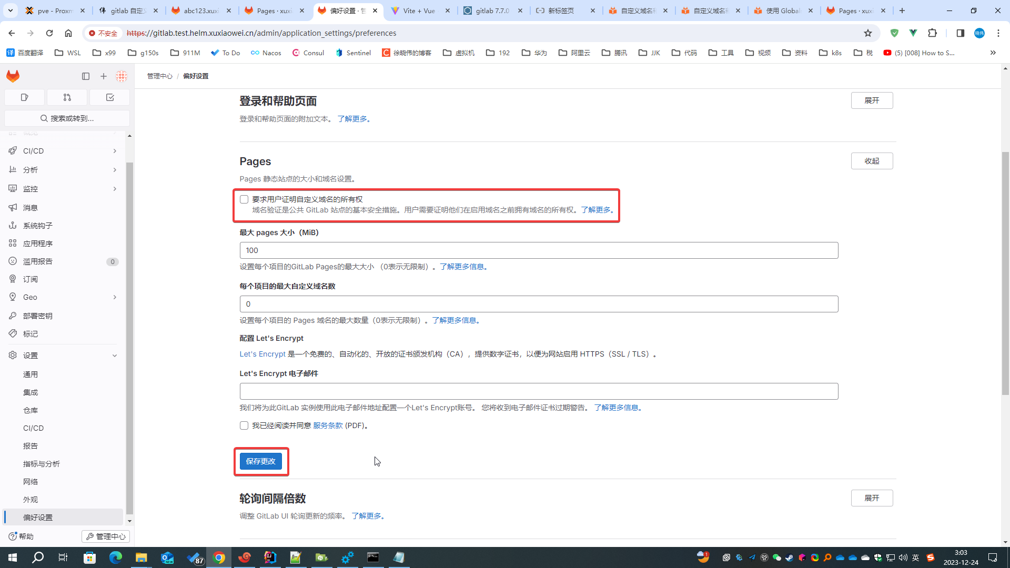Open Chrome from the Windows taskbar
Image resolution: width=1010 pixels, height=568 pixels.
(219, 557)
